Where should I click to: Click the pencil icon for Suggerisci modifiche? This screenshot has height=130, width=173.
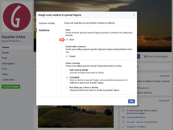click(x=123, y=126)
